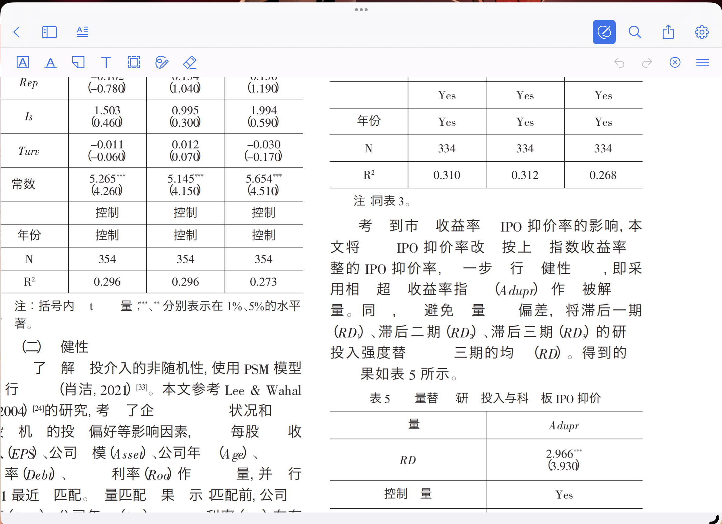722x524 pixels.
Task: Close the annotation toolbar
Action: pyautogui.click(x=675, y=62)
